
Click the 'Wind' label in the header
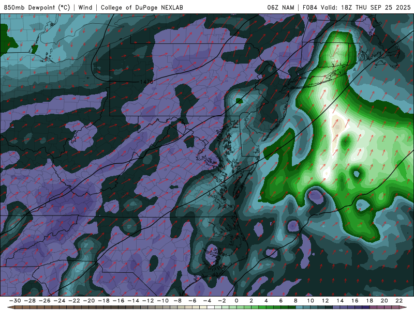pyautogui.click(x=85, y=7)
